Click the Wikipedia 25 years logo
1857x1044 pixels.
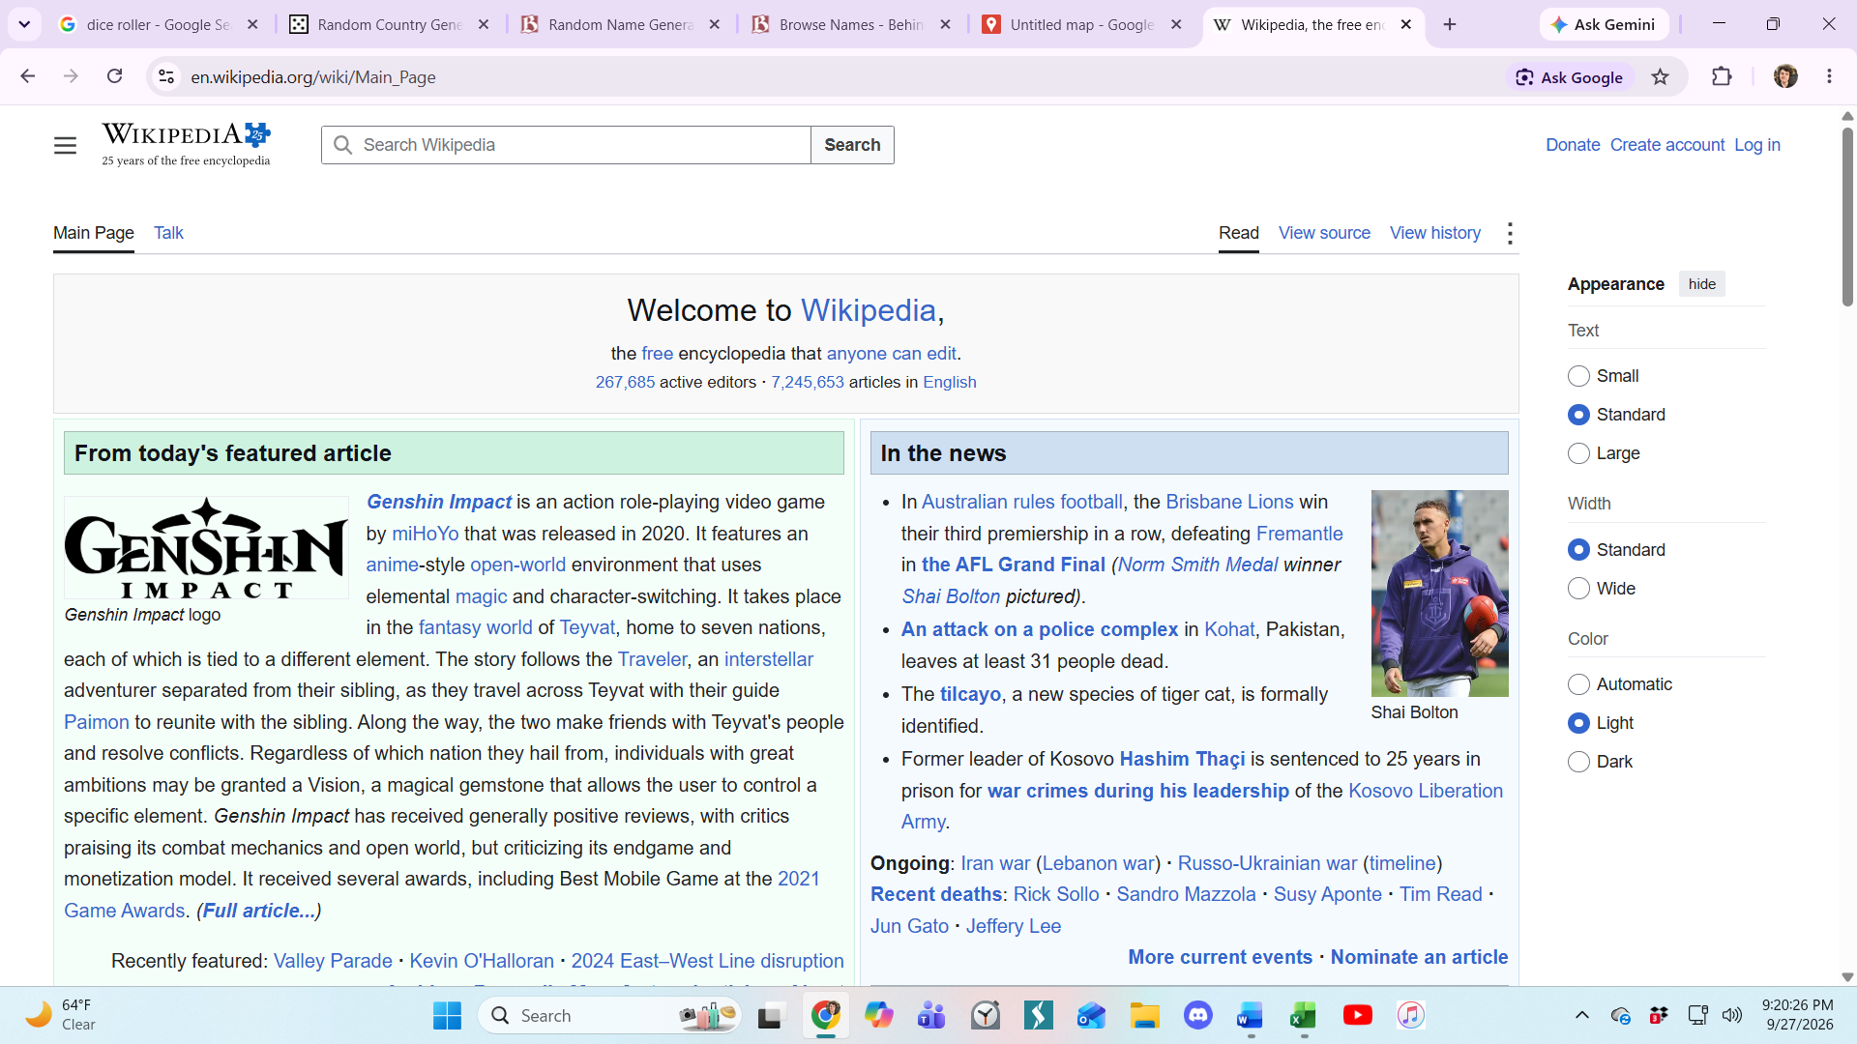[x=186, y=144]
